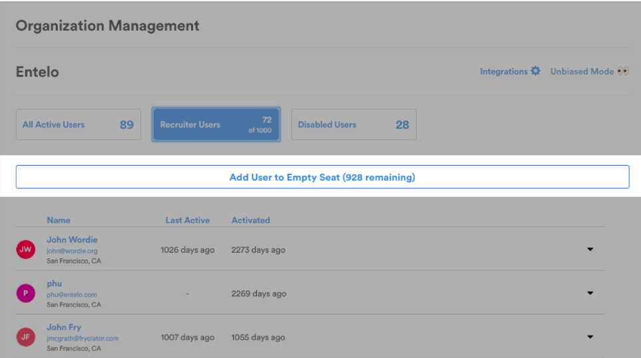The height and width of the screenshot is (358, 641).
Task: Open John Fry's profile name link
Action: 64,327
